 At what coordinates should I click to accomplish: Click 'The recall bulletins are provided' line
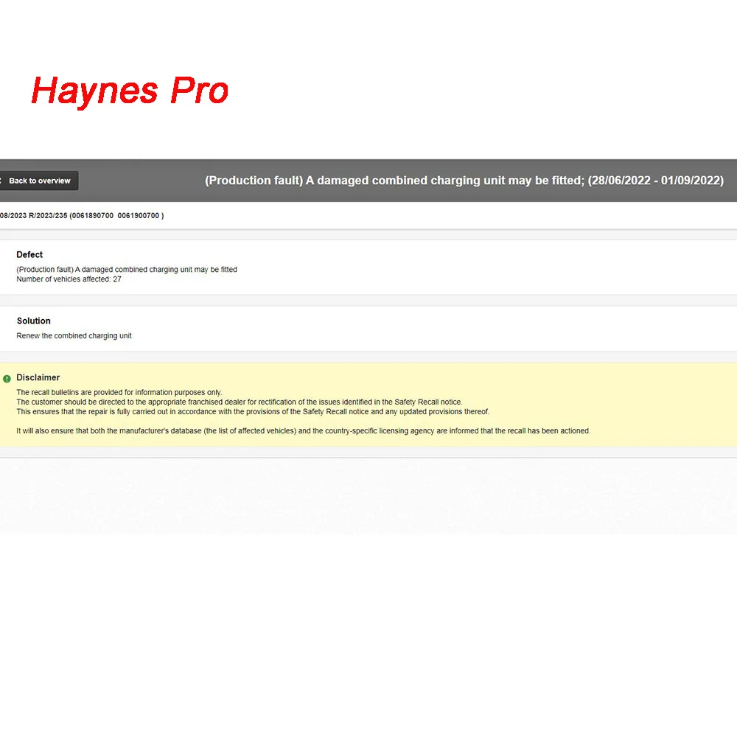click(x=119, y=393)
